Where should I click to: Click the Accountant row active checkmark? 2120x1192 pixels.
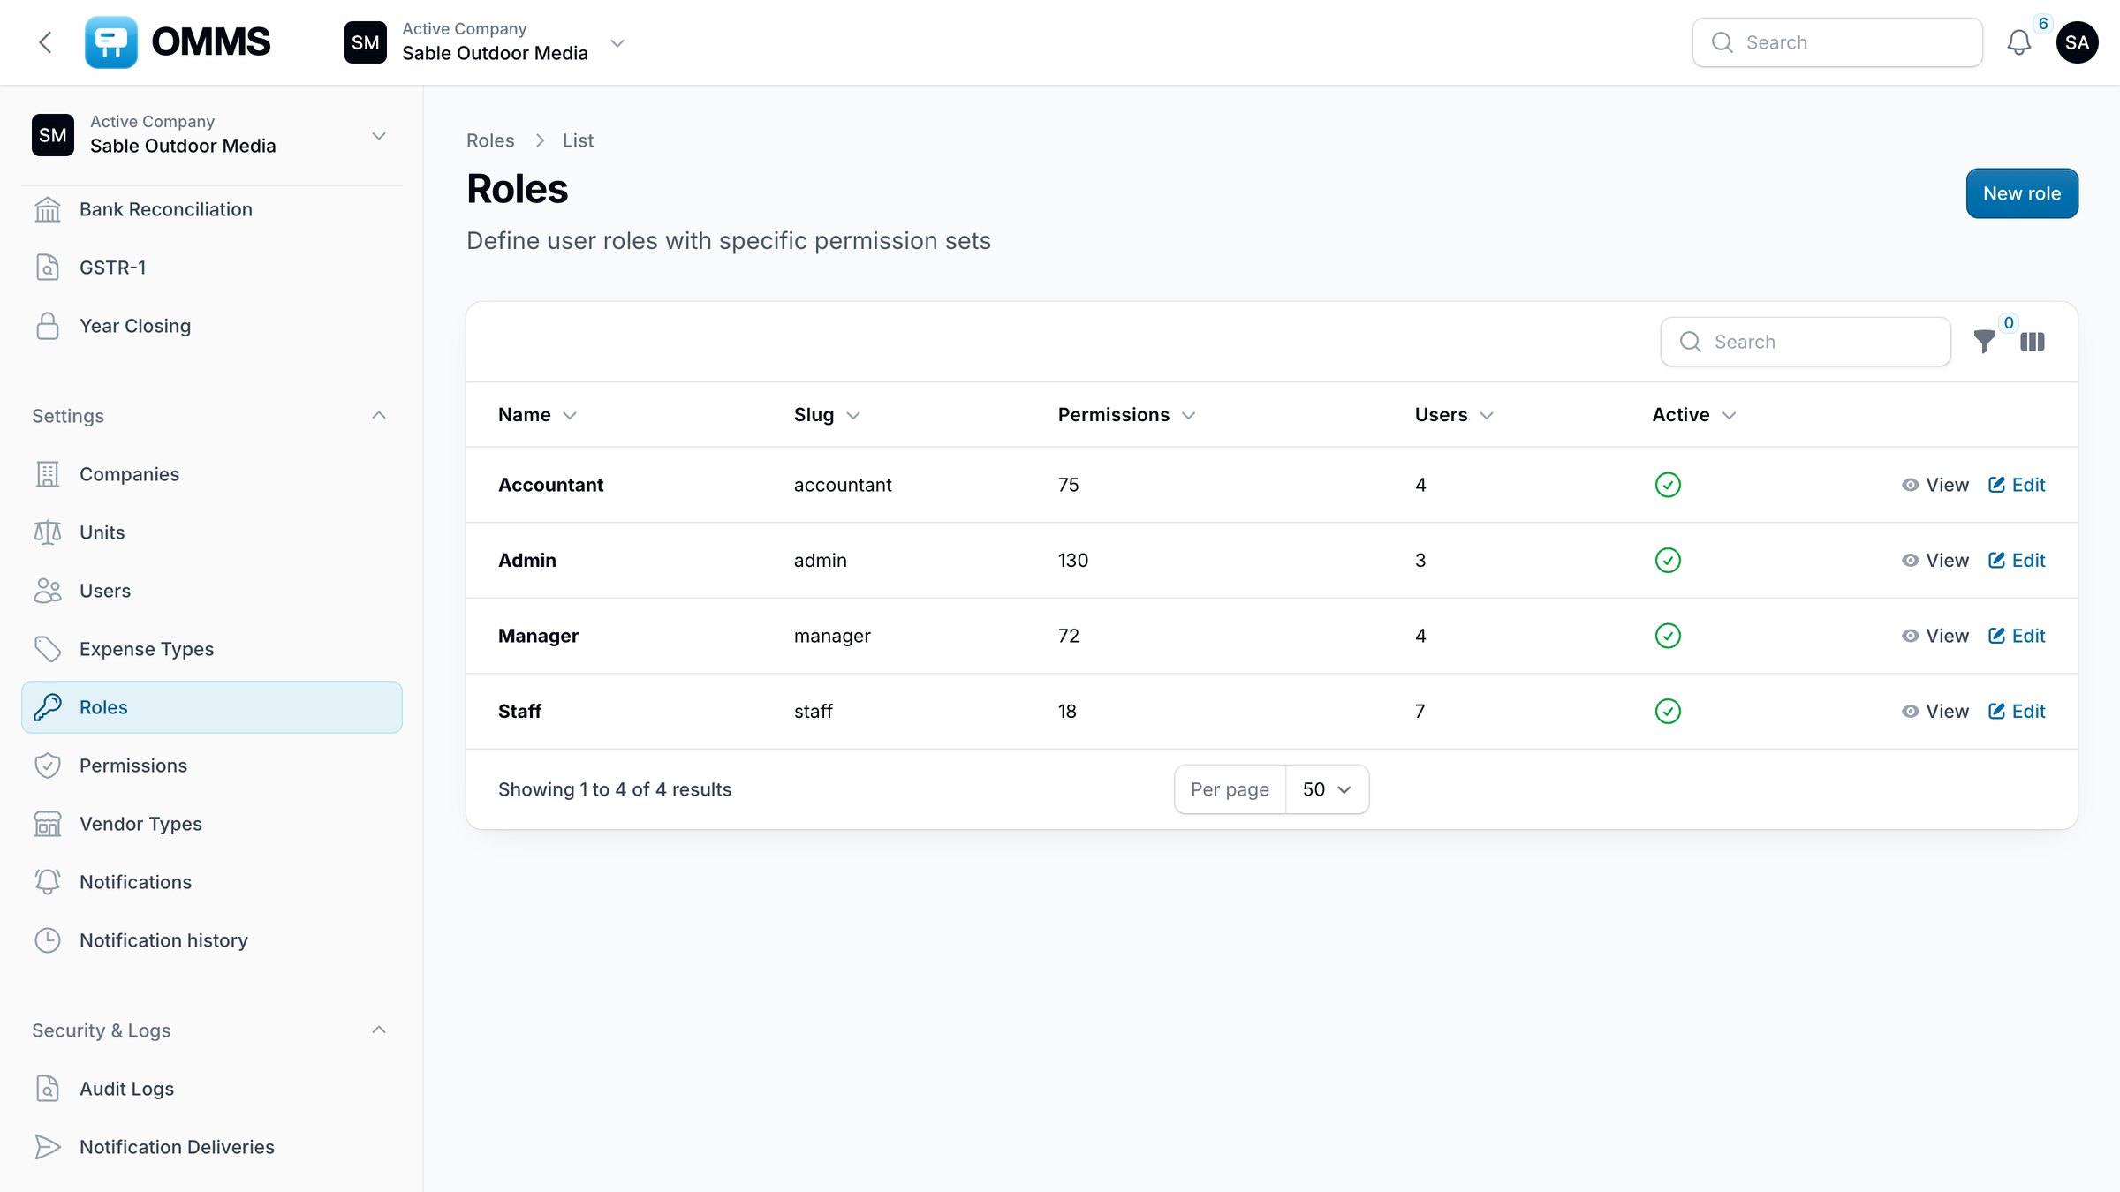(1667, 485)
